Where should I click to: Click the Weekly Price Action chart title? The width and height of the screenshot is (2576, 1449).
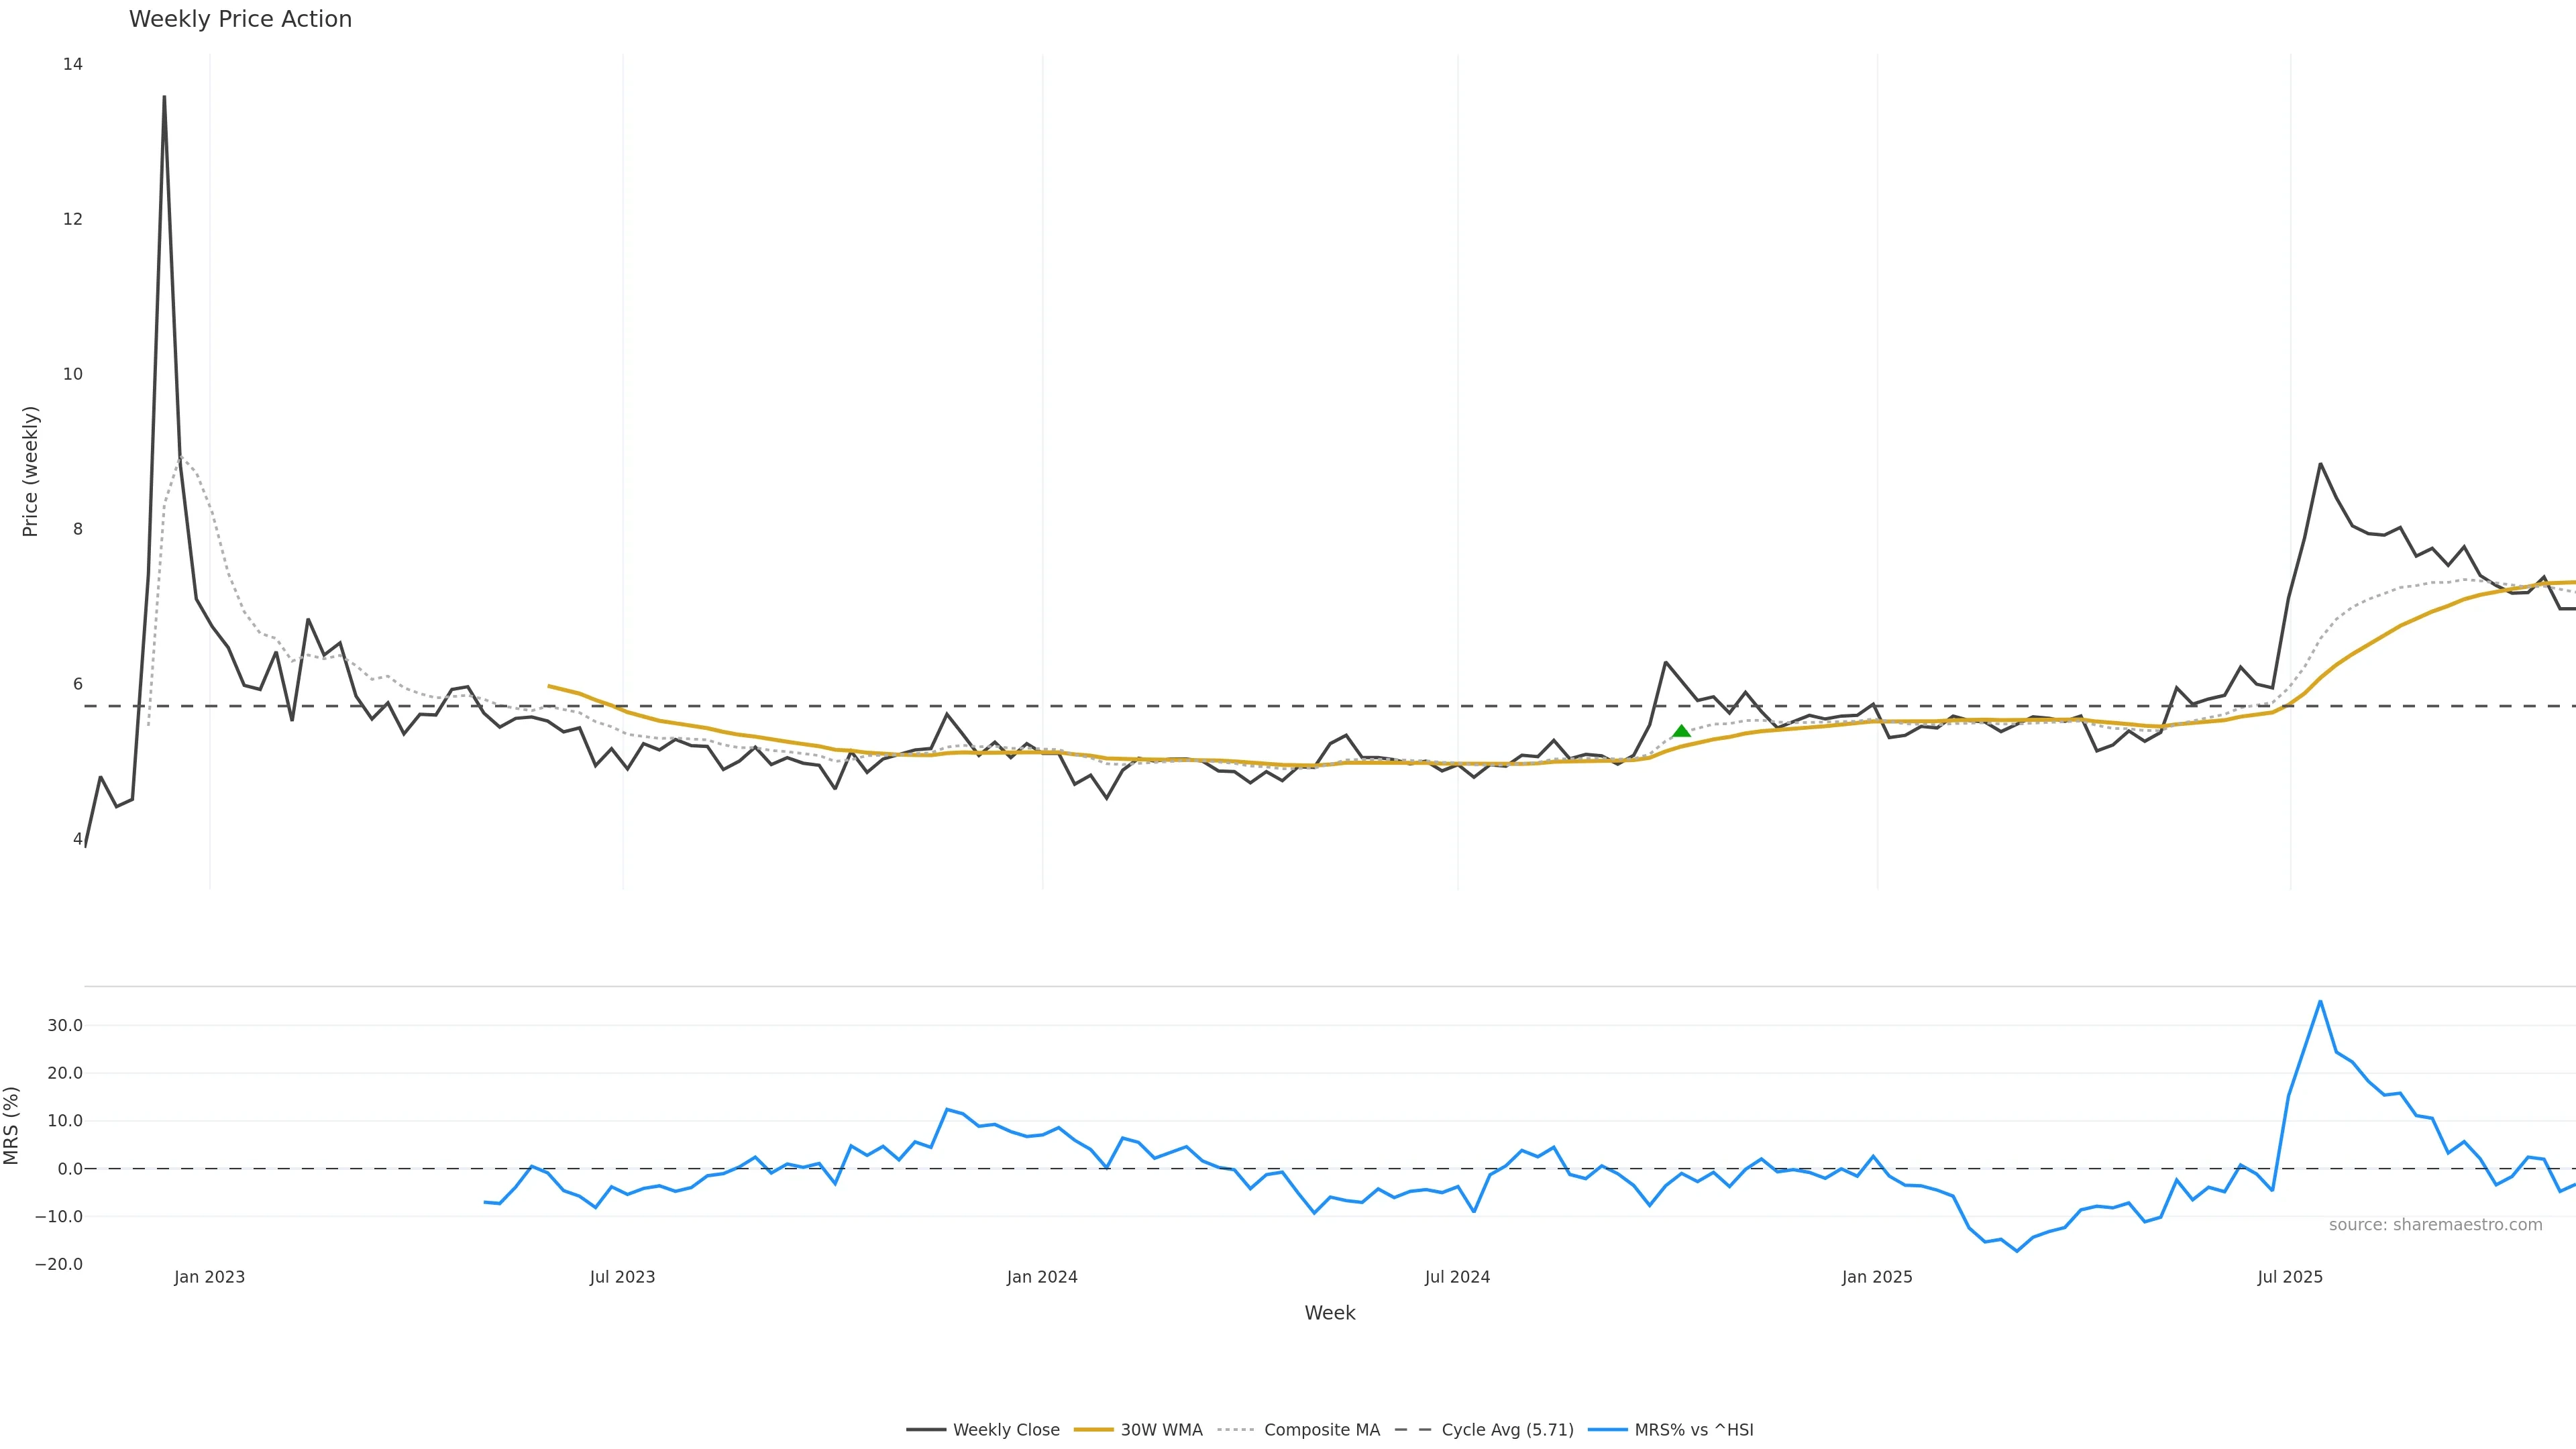(240, 19)
